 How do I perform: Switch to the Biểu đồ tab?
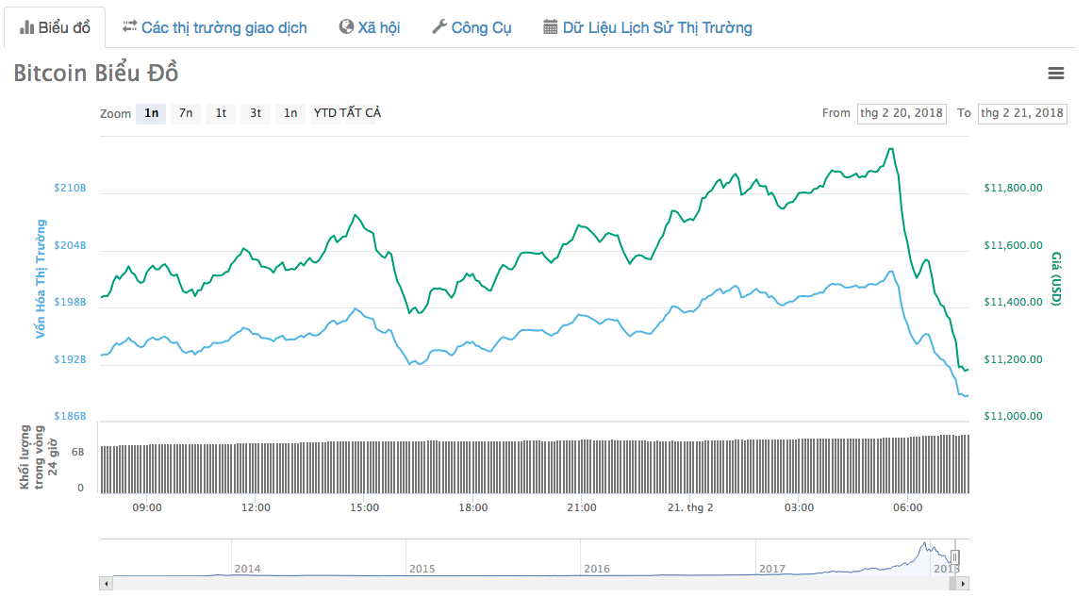pyautogui.click(x=55, y=28)
